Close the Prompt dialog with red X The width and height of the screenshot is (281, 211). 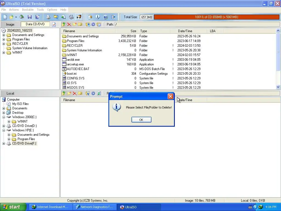tap(170, 96)
